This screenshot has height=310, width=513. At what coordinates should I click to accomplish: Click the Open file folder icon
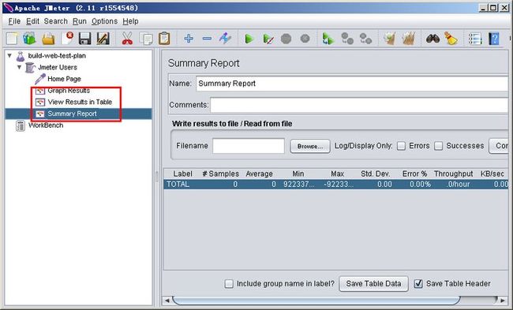pyautogui.click(x=48, y=39)
